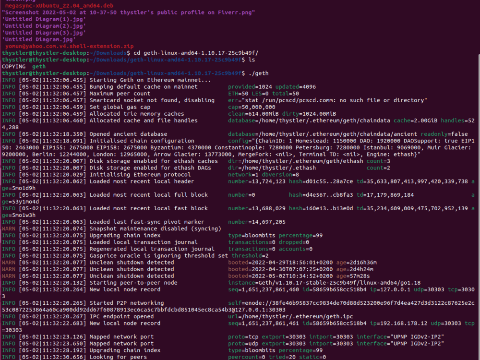This screenshot has width=480, height=360.
Task: Click 'Smartcard socket not found, disabling' message
Action: 152,100
